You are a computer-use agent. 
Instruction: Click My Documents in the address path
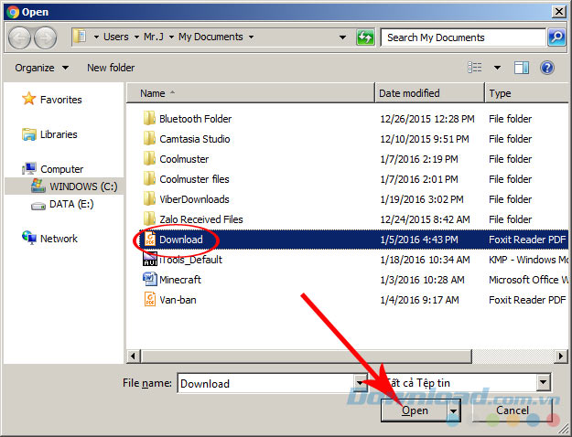[210, 37]
